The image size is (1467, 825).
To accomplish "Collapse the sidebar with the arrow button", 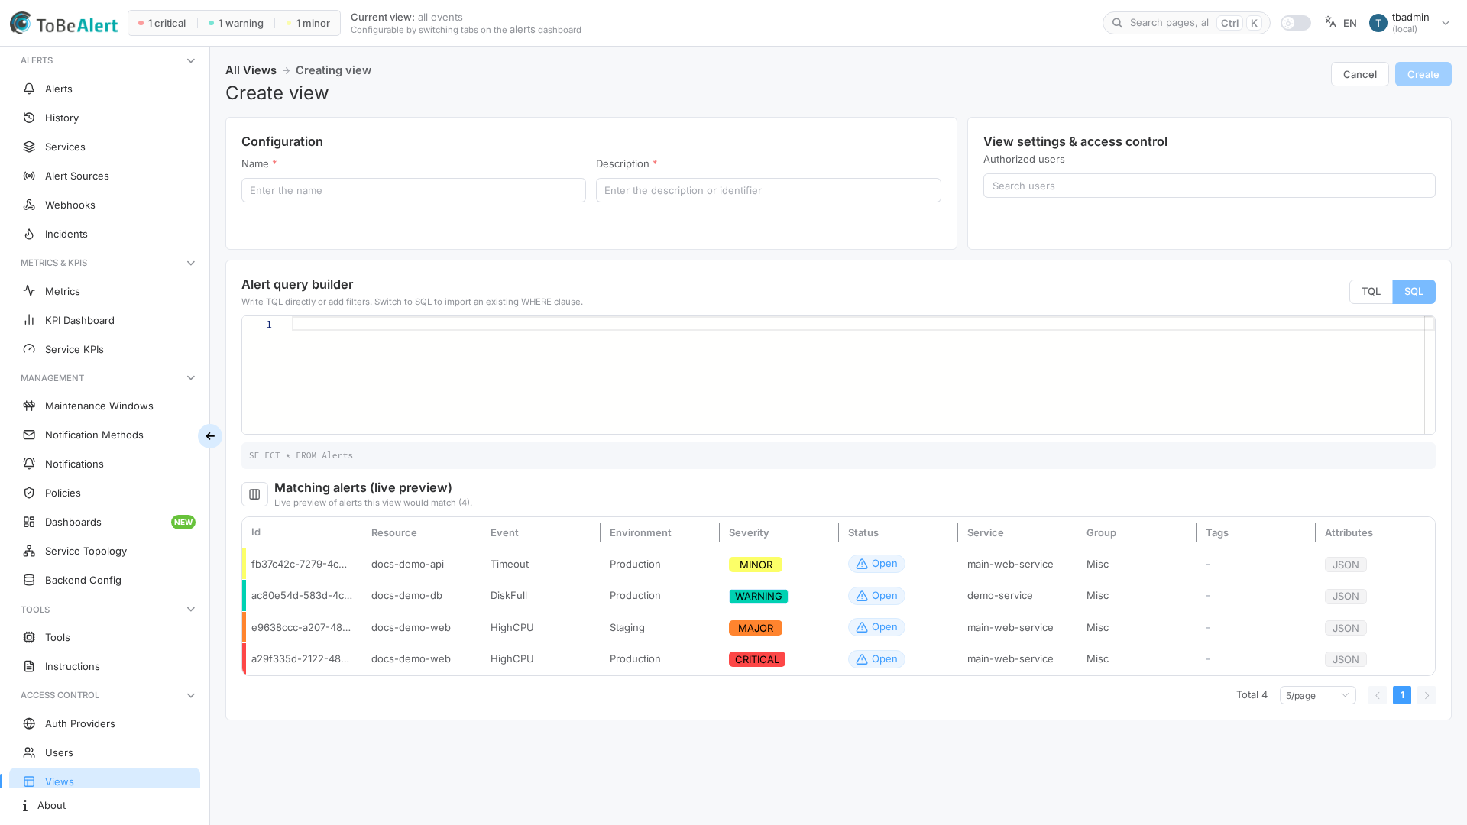I will pos(210,436).
